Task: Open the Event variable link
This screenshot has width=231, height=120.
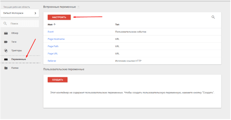Action: pyautogui.click(x=51, y=32)
